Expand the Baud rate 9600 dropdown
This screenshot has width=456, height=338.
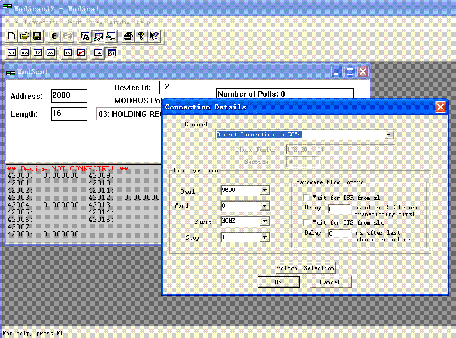[x=265, y=191]
